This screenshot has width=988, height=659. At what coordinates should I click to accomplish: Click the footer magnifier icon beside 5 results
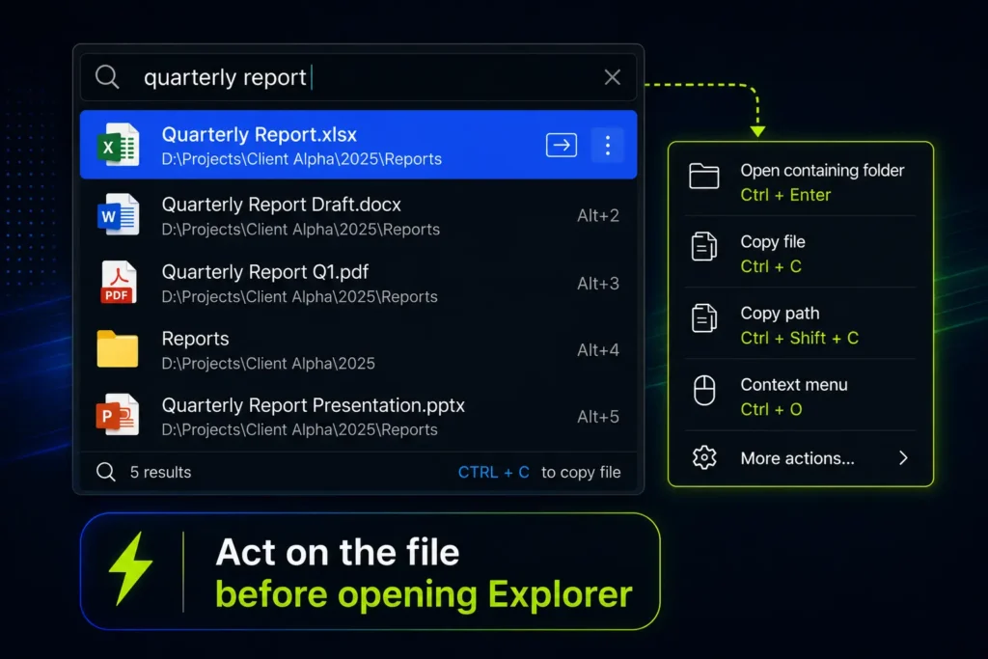(106, 472)
